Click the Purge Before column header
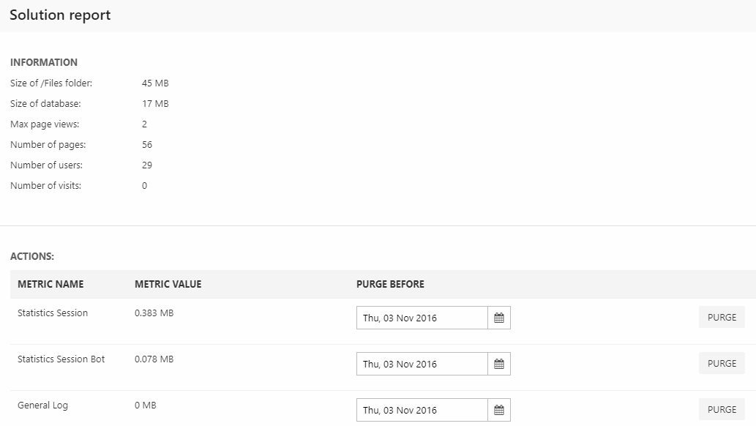This screenshot has width=756, height=426. pos(390,284)
